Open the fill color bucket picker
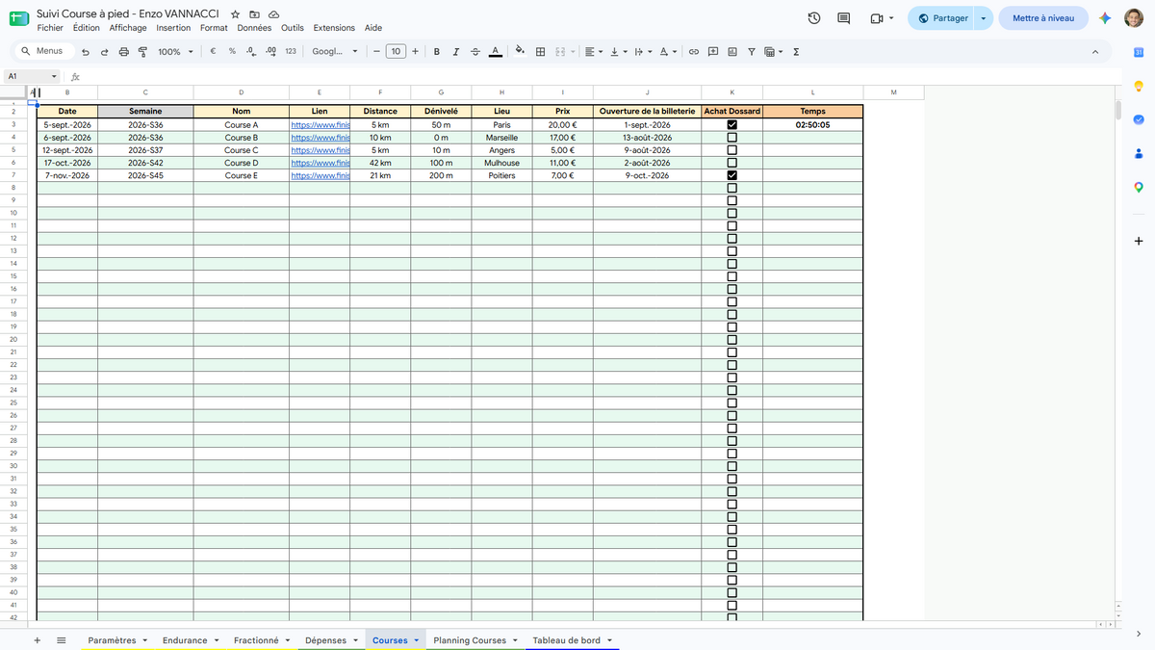 (520, 52)
